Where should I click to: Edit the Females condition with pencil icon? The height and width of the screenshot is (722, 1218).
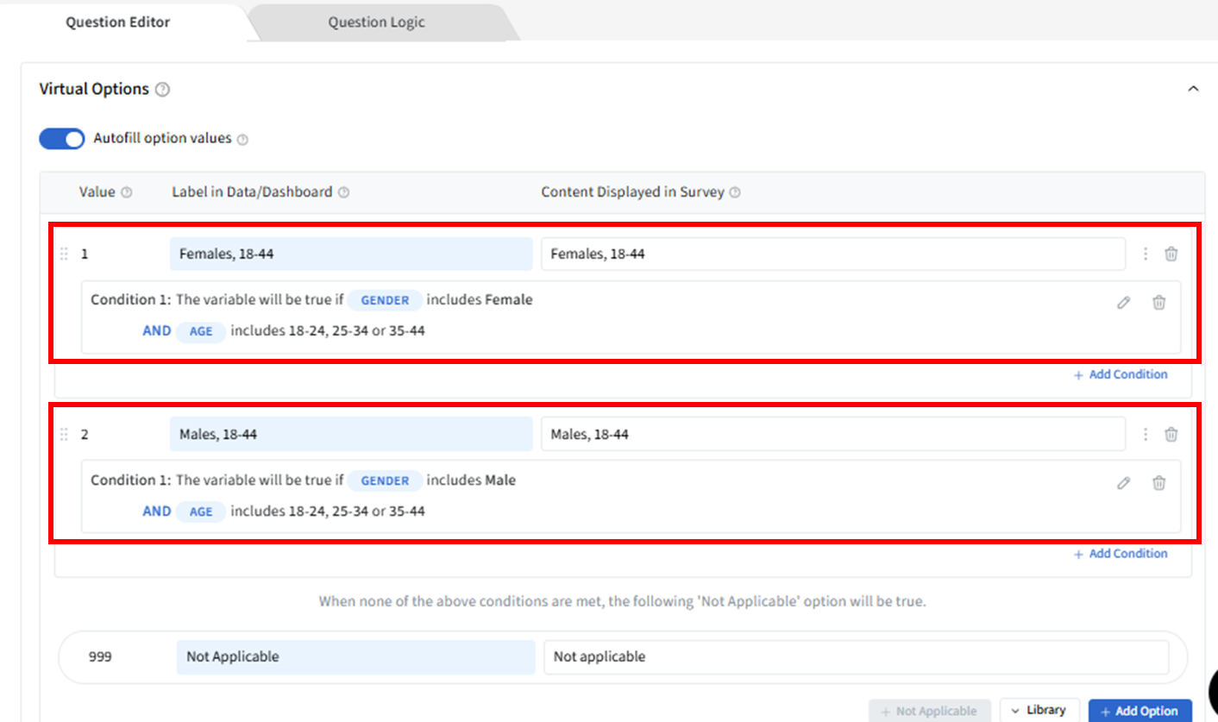click(1123, 303)
